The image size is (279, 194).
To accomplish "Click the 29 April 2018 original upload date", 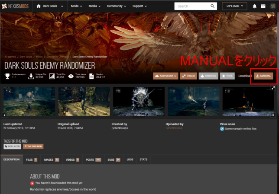I will [70, 128].
